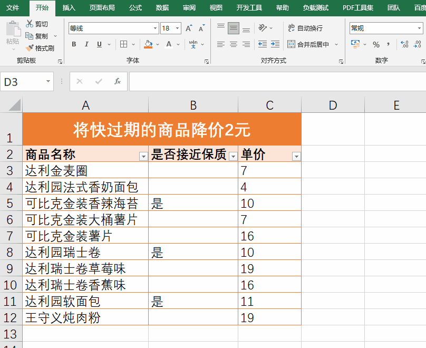Expand the merge and center options arrow

(336, 44)
